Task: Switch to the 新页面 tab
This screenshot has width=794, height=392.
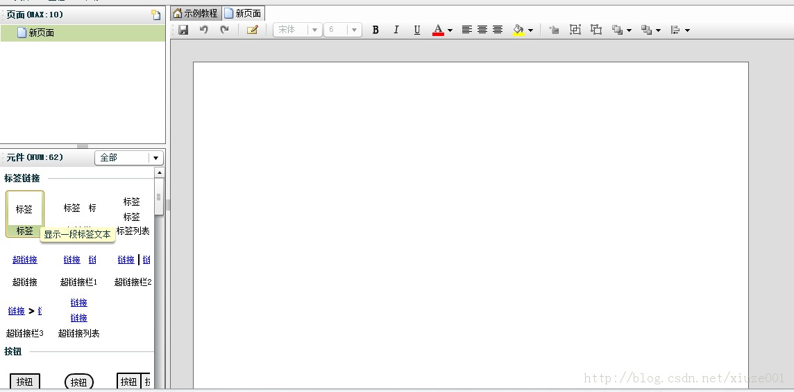Action: point(243,13)
